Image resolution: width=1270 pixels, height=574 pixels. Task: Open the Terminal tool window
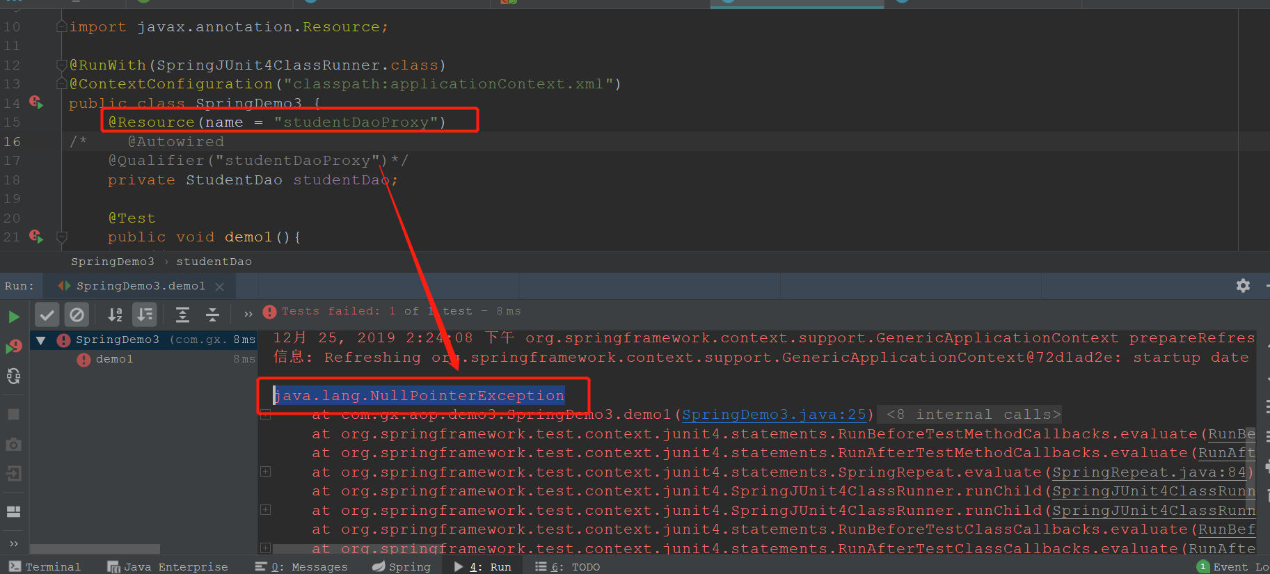pos(45,567)
